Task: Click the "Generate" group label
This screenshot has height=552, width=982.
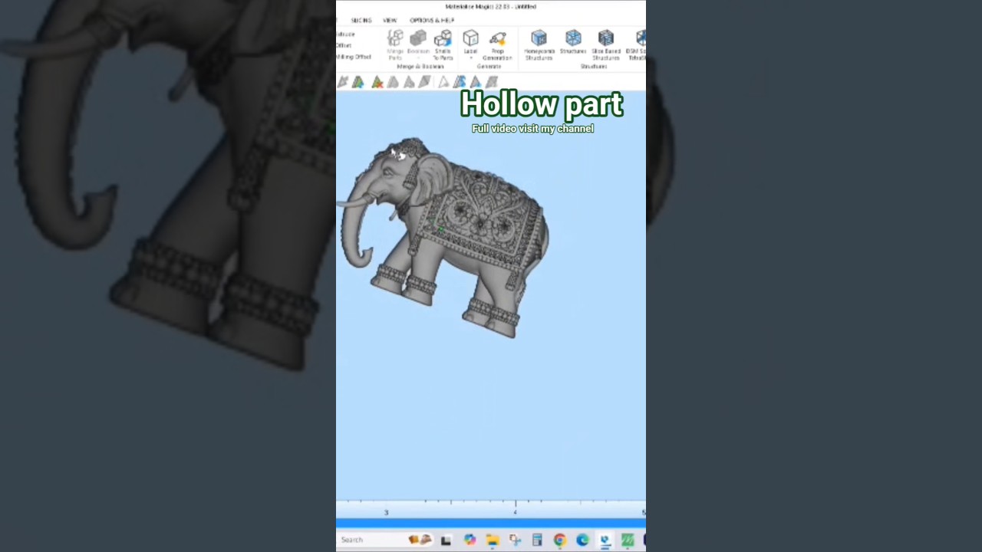Action: pos(489,67)
